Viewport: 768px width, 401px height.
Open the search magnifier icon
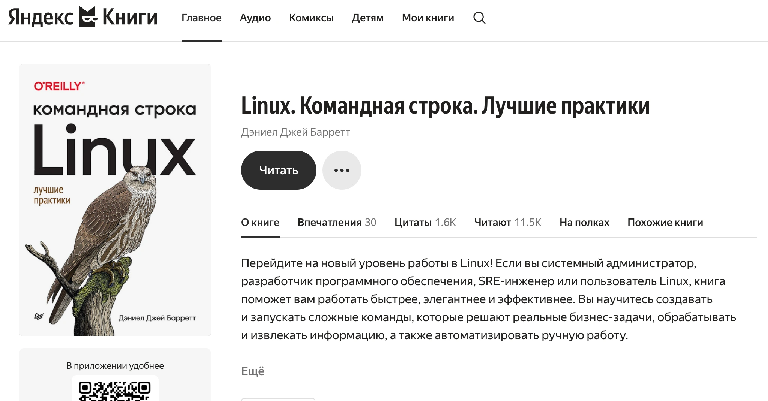click(x=479, y=18)
